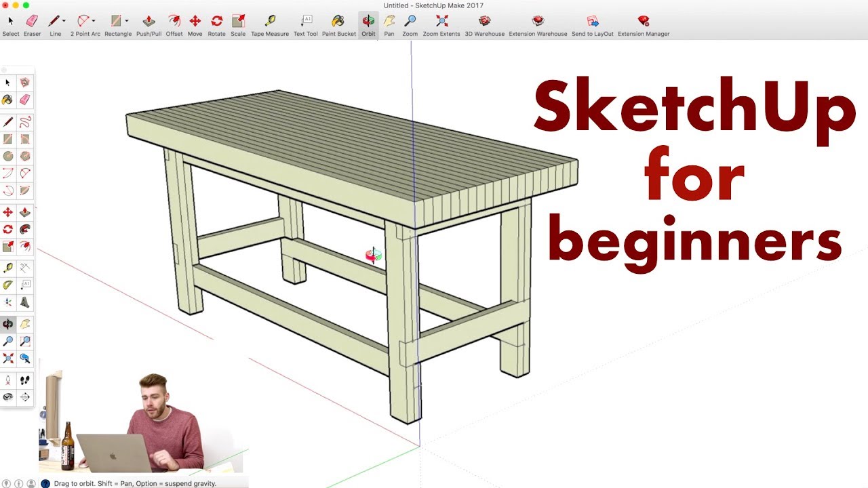
Task: Select the Rotate icon in the left palette
Action: pos(8,229)
